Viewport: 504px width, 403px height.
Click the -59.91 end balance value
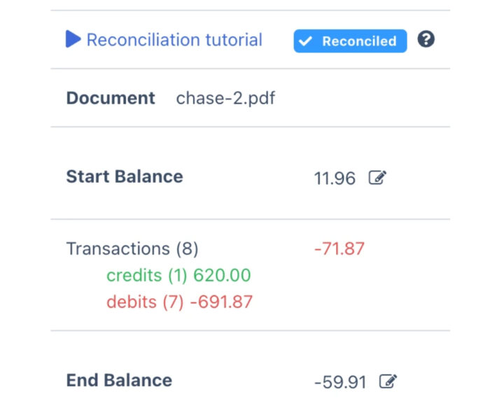tap(340, 383)
